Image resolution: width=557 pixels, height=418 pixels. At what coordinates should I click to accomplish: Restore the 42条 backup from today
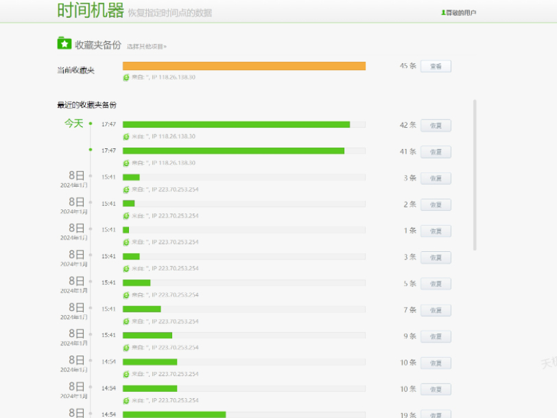click(436, 126)
